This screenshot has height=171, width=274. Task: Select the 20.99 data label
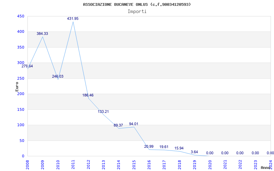149,147
